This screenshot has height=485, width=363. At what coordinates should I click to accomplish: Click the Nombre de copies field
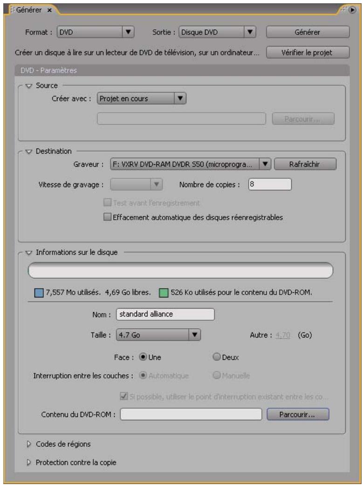270,184
